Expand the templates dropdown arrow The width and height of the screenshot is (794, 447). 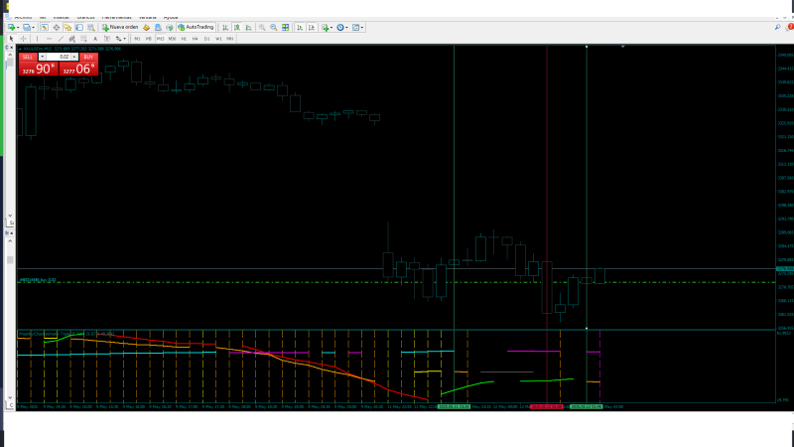[362, 28]
